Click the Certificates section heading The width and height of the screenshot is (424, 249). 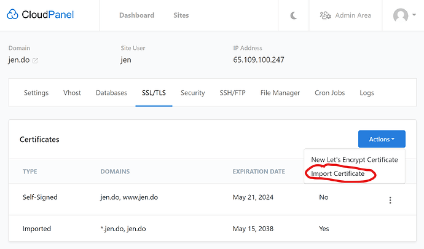[x=39, y=140]
